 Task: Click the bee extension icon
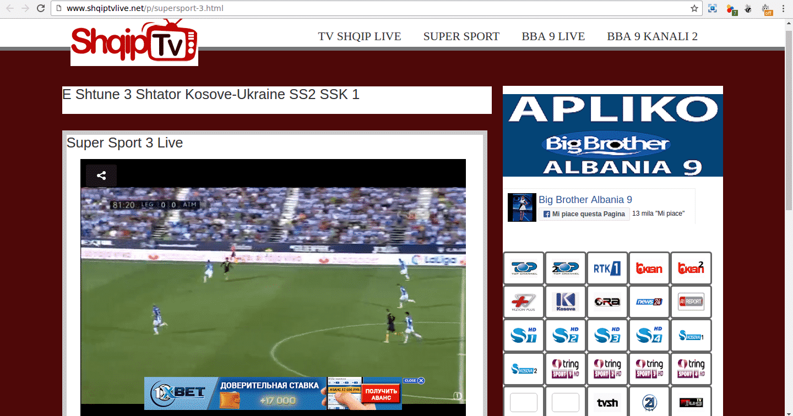click(748, 8)
